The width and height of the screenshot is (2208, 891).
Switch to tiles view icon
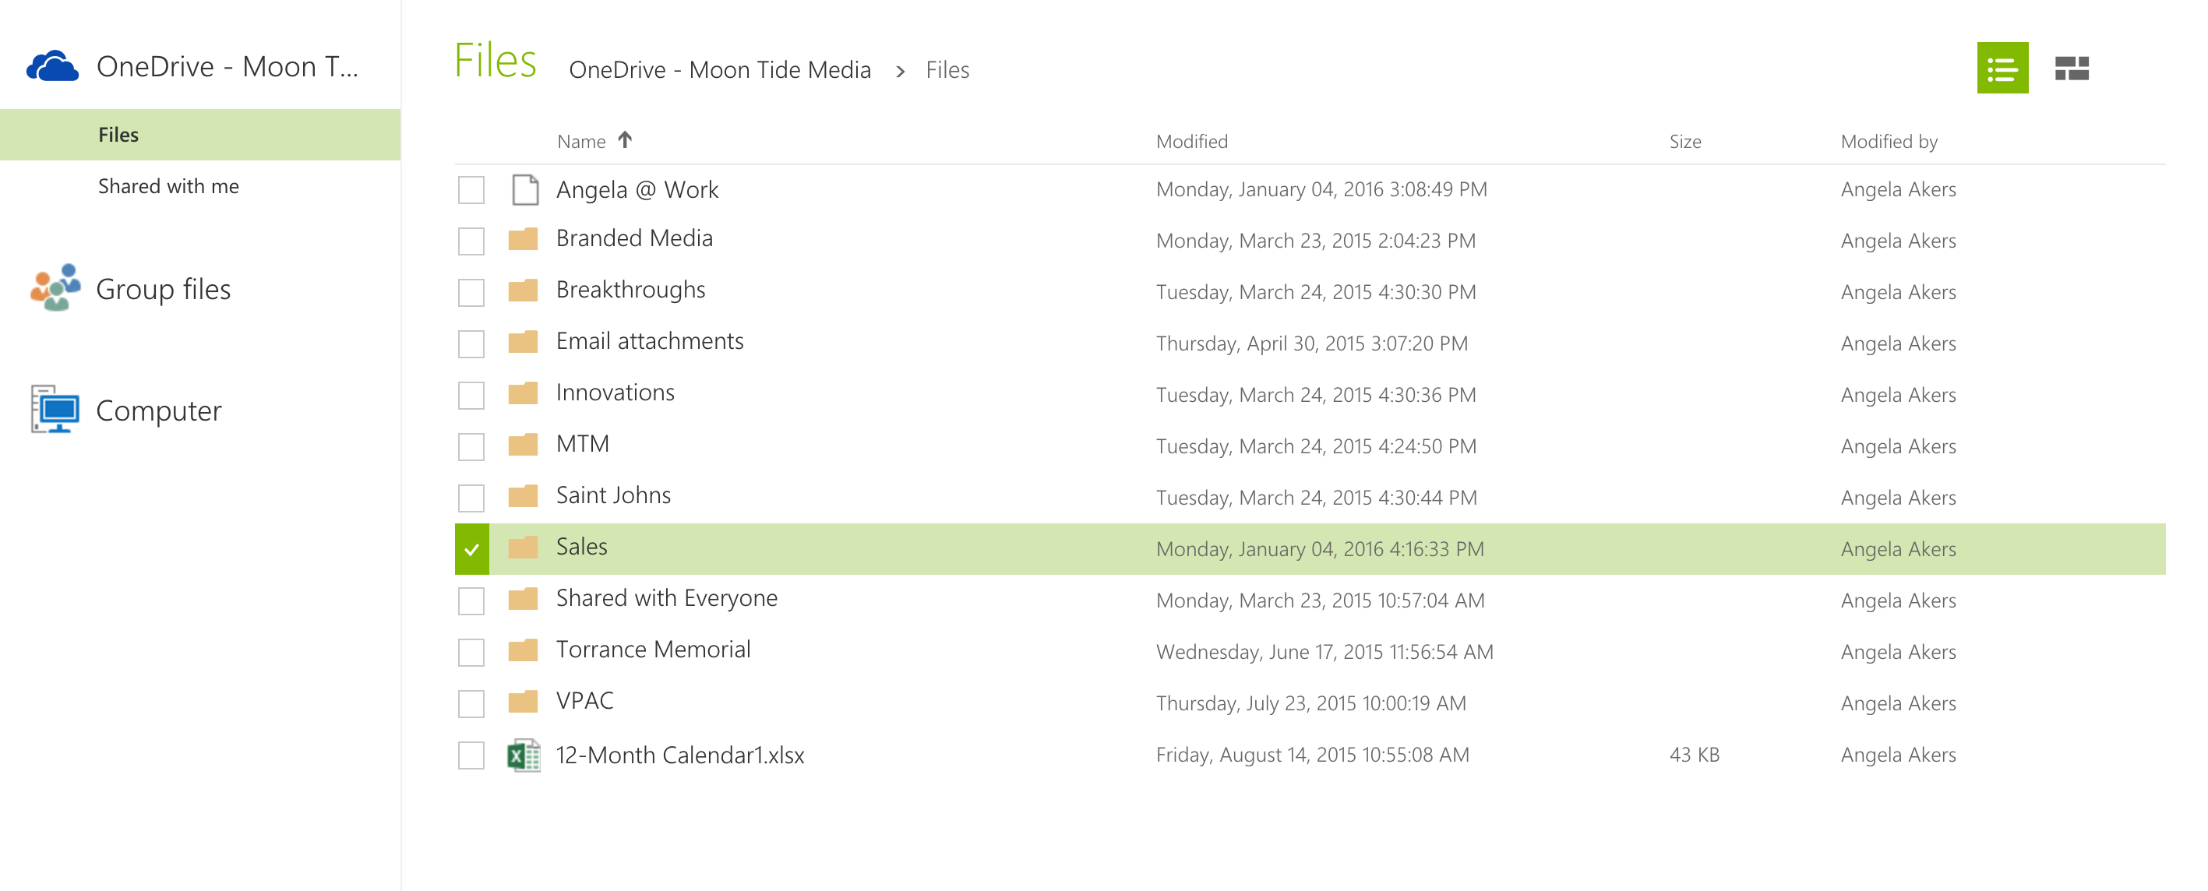pyautogui.click(x=2071, y=68)
